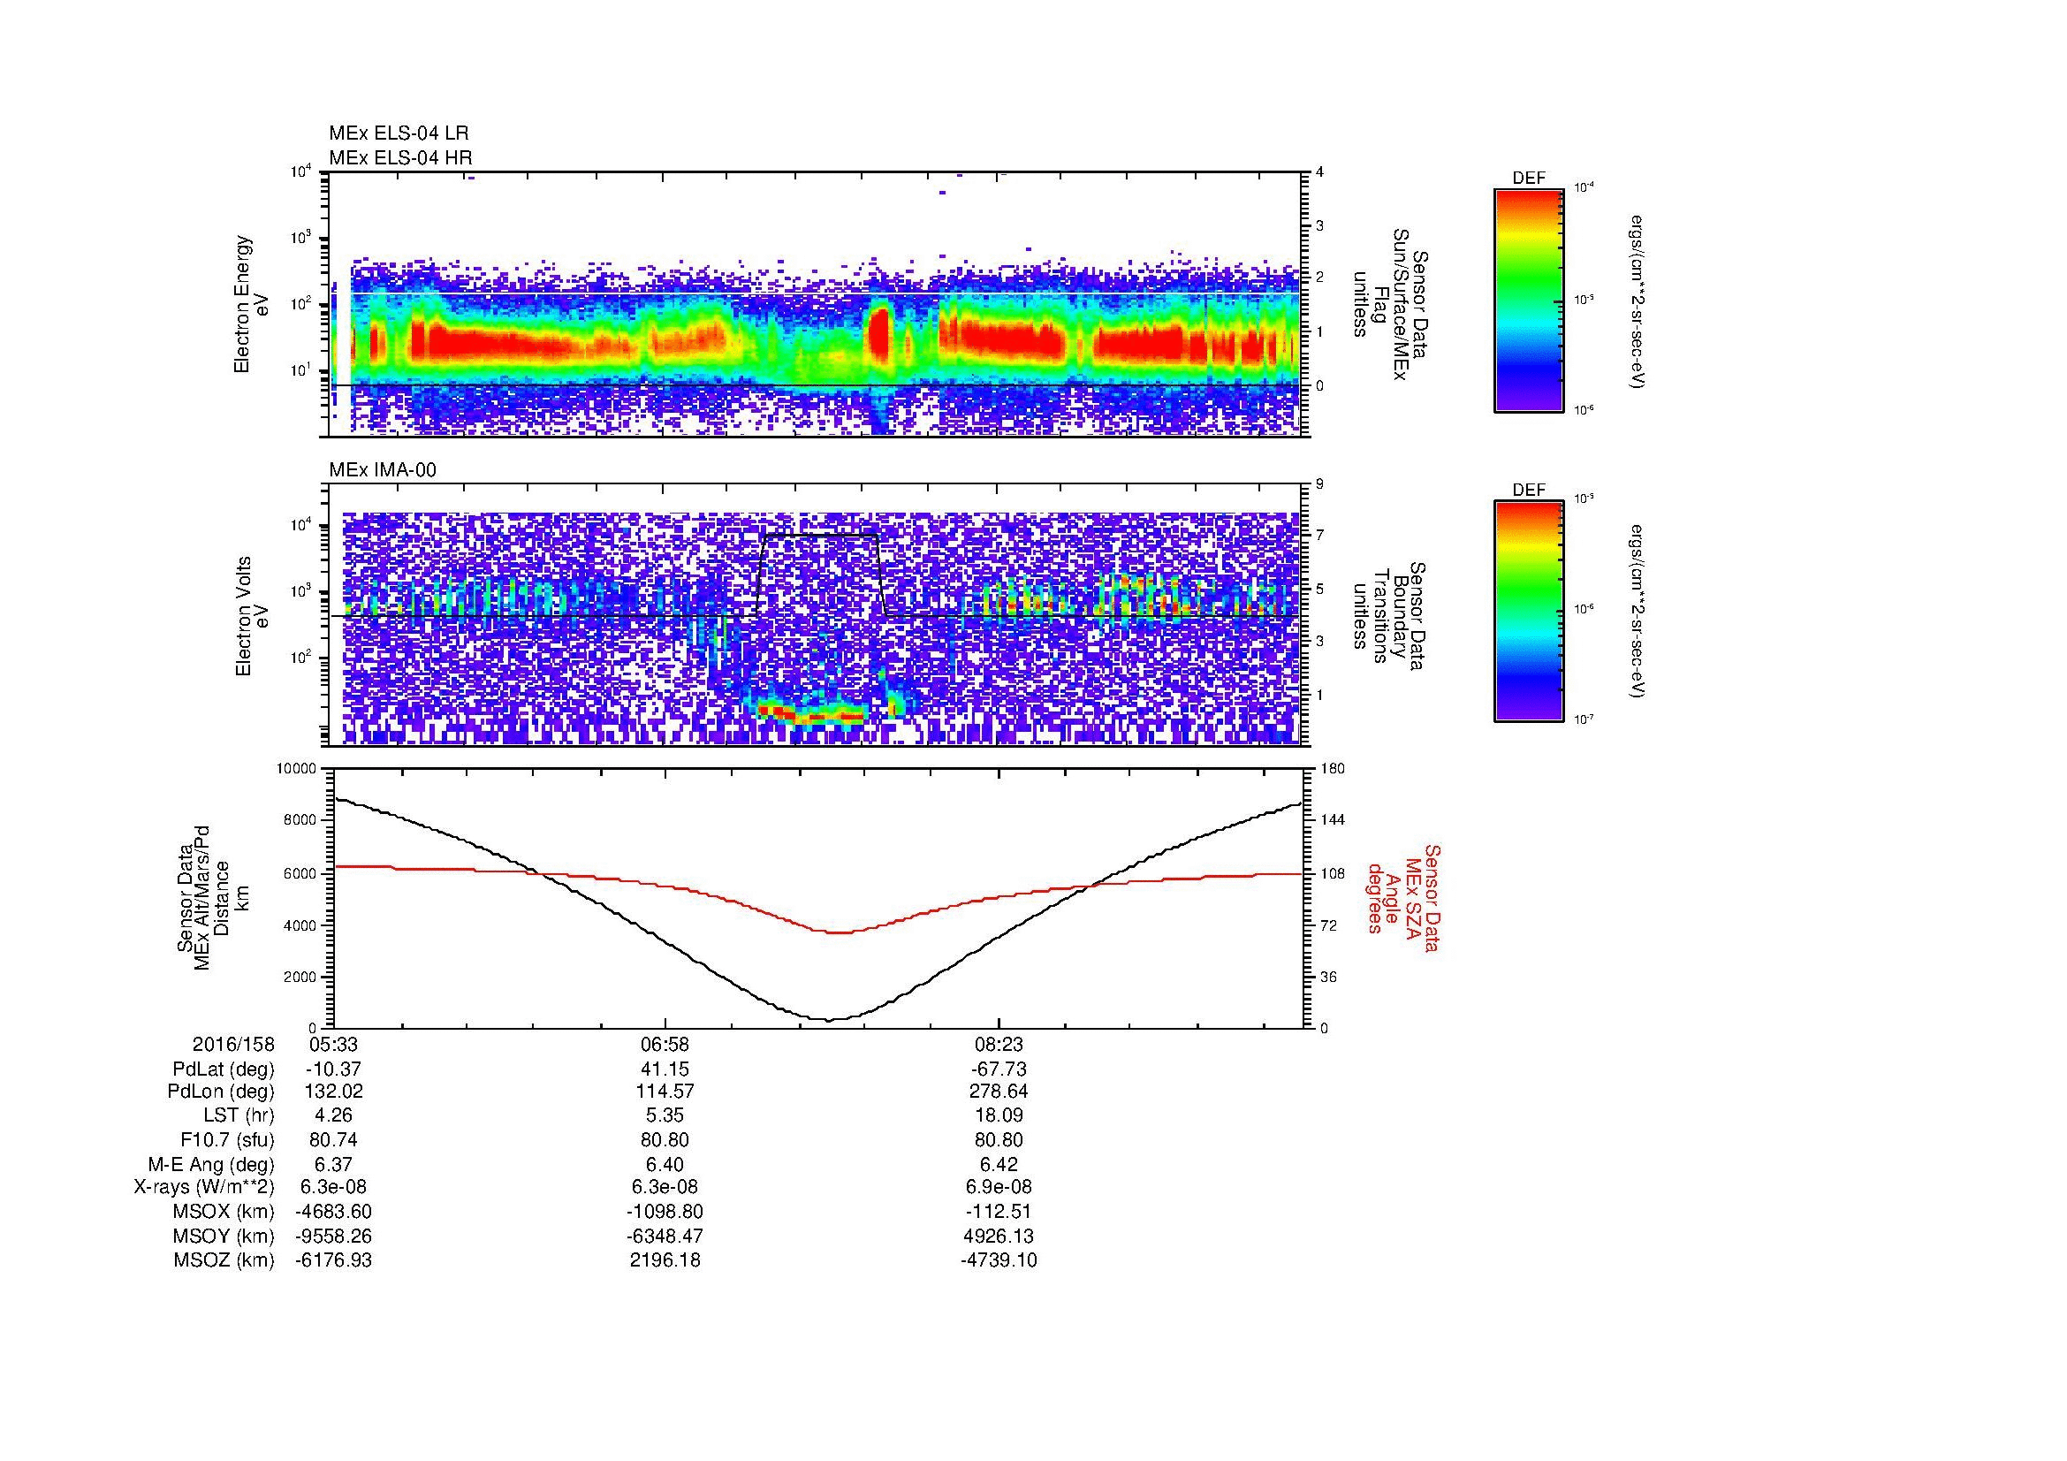Viewport: 2067px width, 1461px height.
Task: Click the PdLon value 114.57
Action: coord(665,1092)
